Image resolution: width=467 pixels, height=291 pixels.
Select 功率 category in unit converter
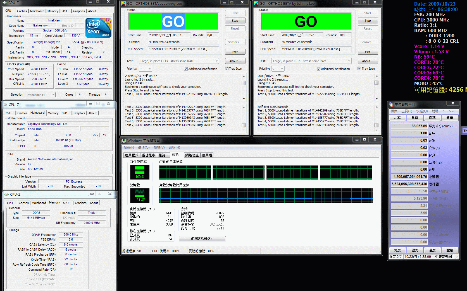(x=397, y=118)
